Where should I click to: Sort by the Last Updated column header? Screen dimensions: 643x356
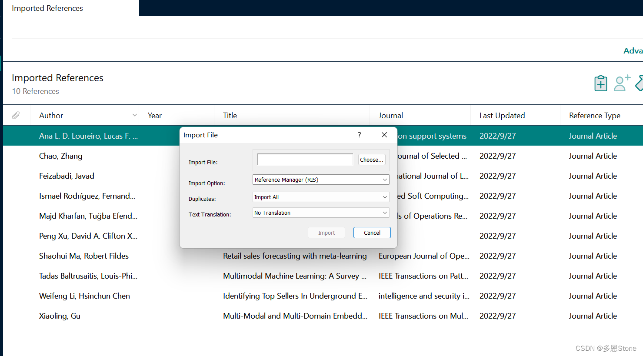pos(502,116)
